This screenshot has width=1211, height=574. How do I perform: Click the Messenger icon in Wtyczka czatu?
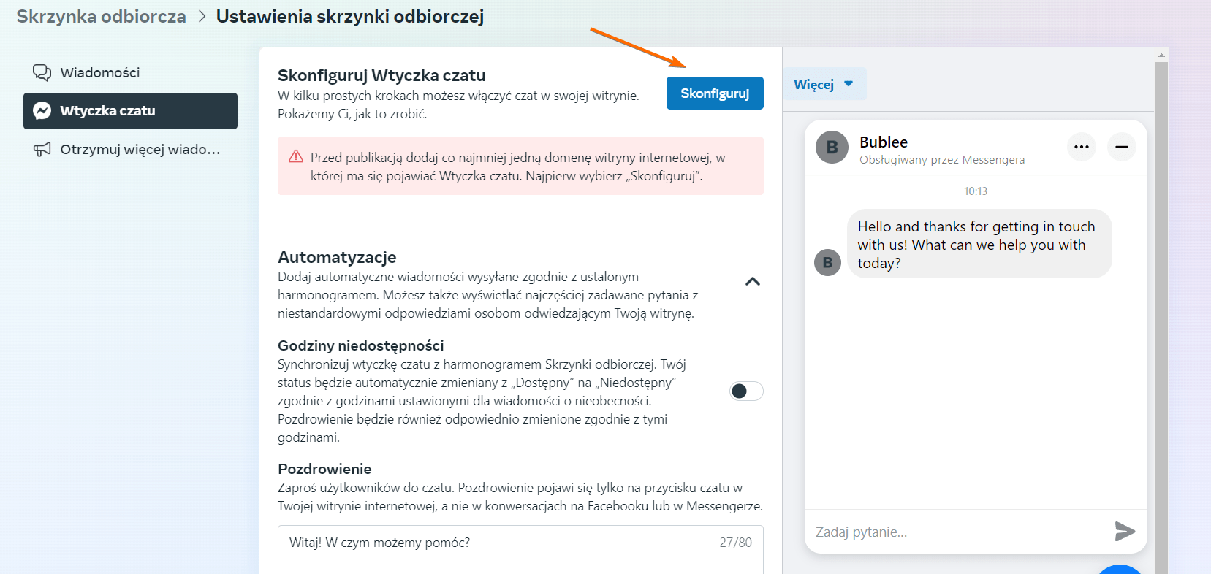click(x=42, y=111)
